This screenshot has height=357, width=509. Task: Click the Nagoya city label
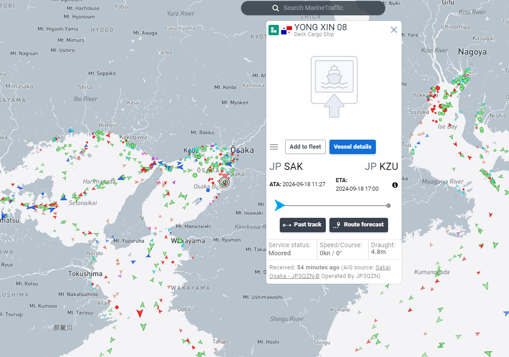coord(472,52)
